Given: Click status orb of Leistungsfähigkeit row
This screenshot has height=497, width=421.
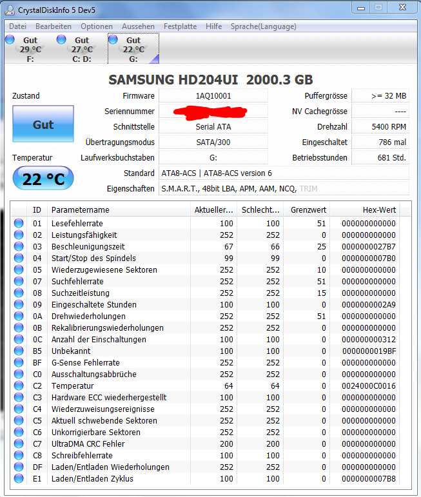Looking at the screenshot, I should pos(19,235).
